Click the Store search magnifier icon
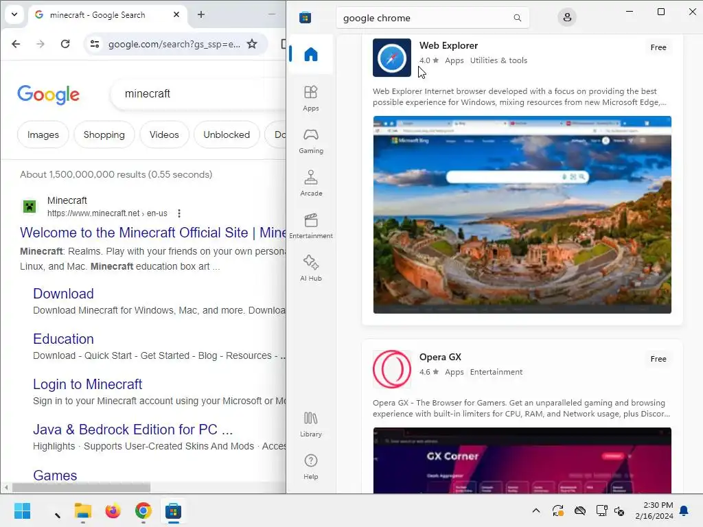703x527 pixels. (x=518, y=18)
